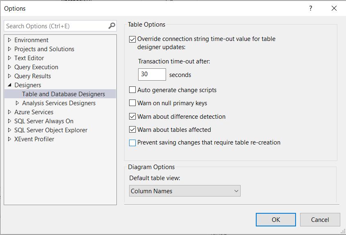
Task: Enable Warn on null primary keys
Action: point(132,103)
